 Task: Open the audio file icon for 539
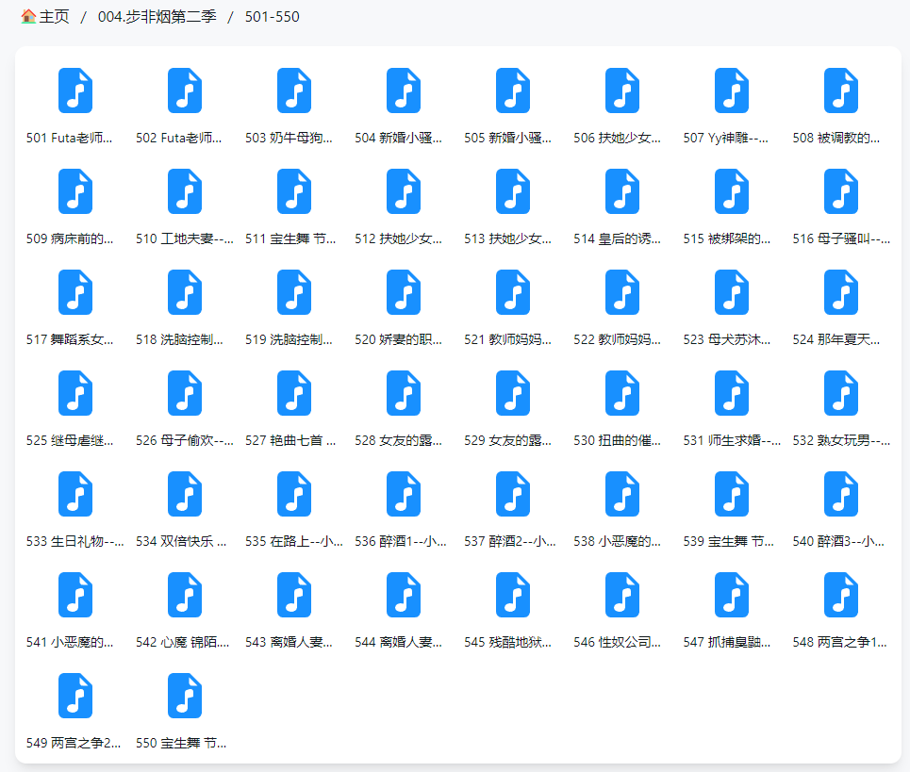pos(732,495)
